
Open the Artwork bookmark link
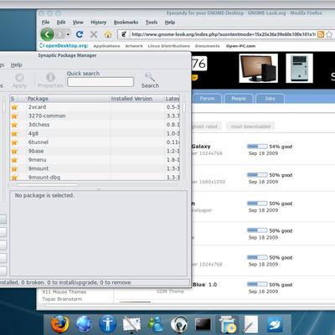coord(134,46)
